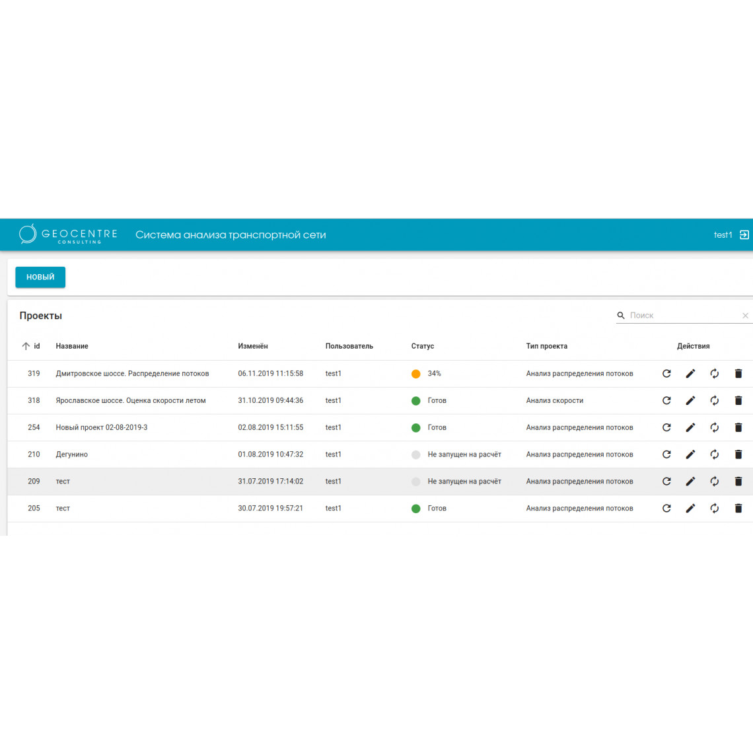
Task: Sort table by the Название column header
Action: pyautogui.click(x=72, y=346)
